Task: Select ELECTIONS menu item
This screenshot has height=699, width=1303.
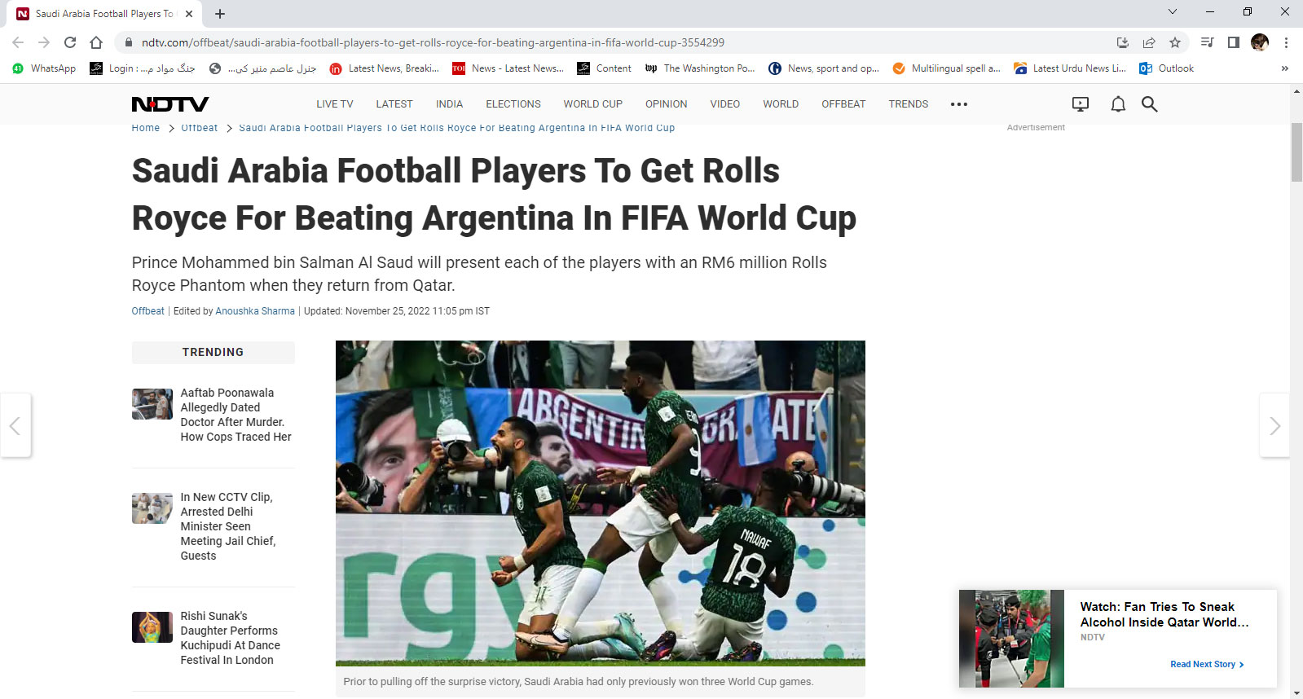Action: [x=513, y=104]
